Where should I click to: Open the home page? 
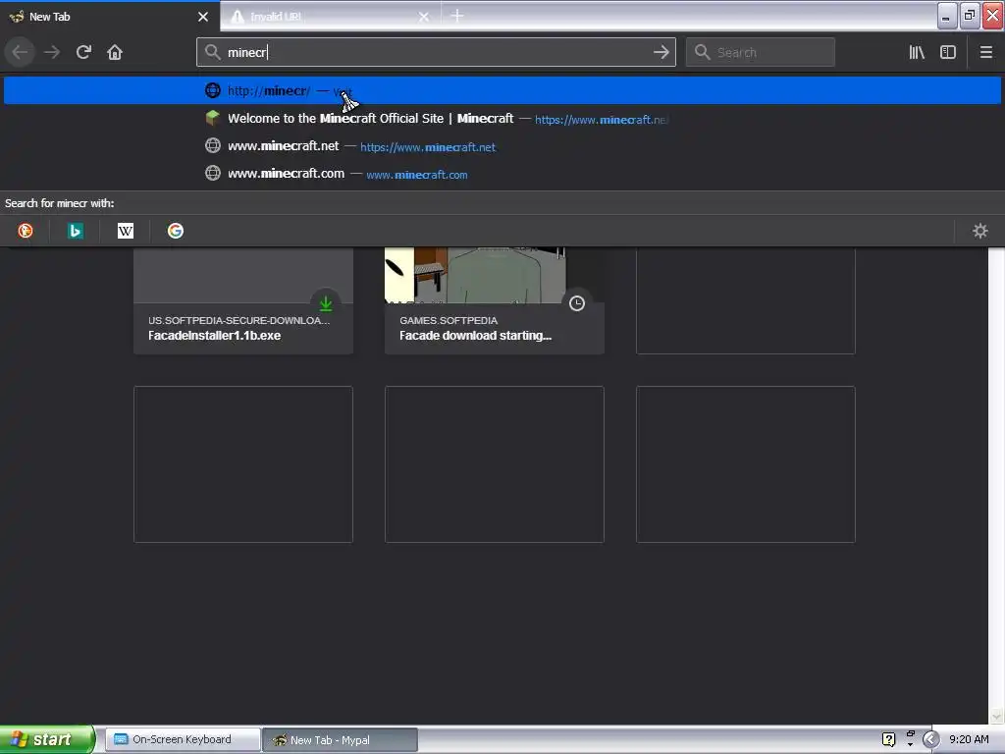tap(115, 52)
